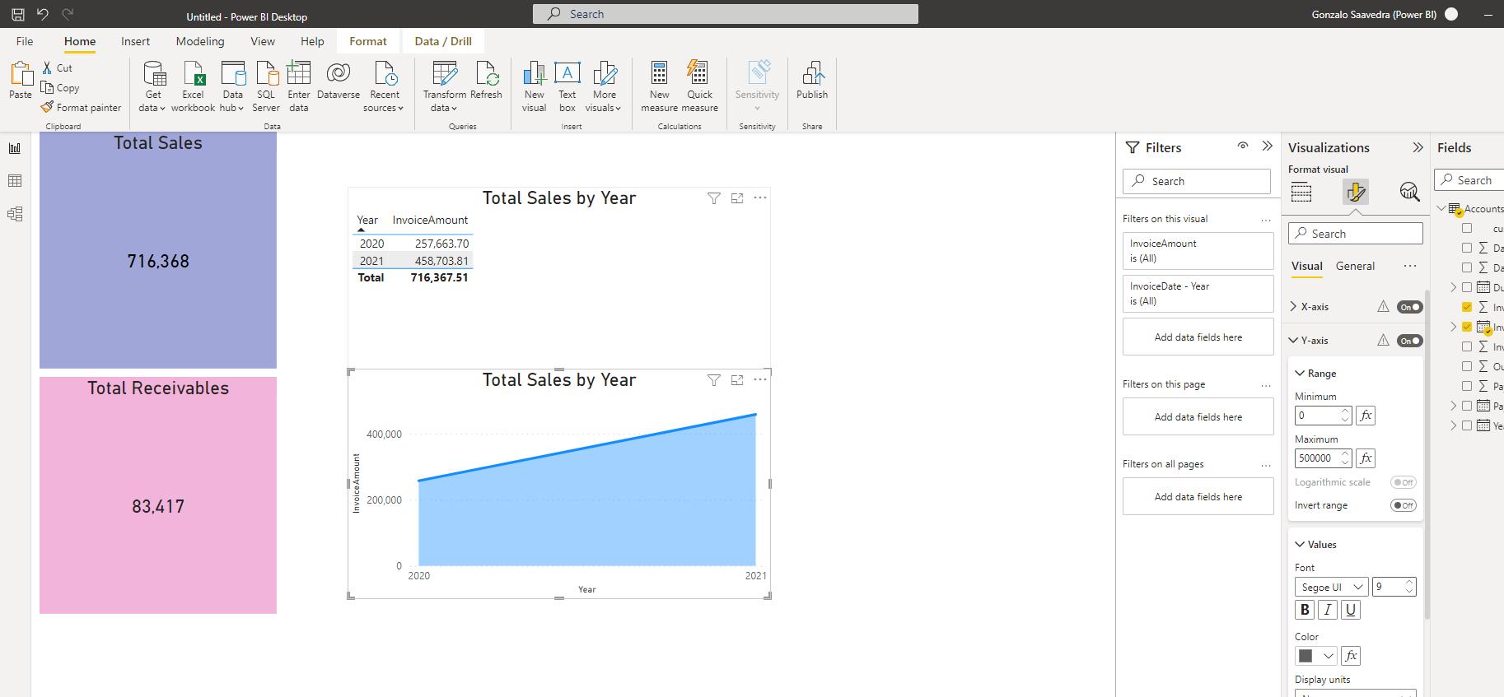1504x697 pixels.
Task: Expand the X-axis section
Action: tap(1294, 307)
